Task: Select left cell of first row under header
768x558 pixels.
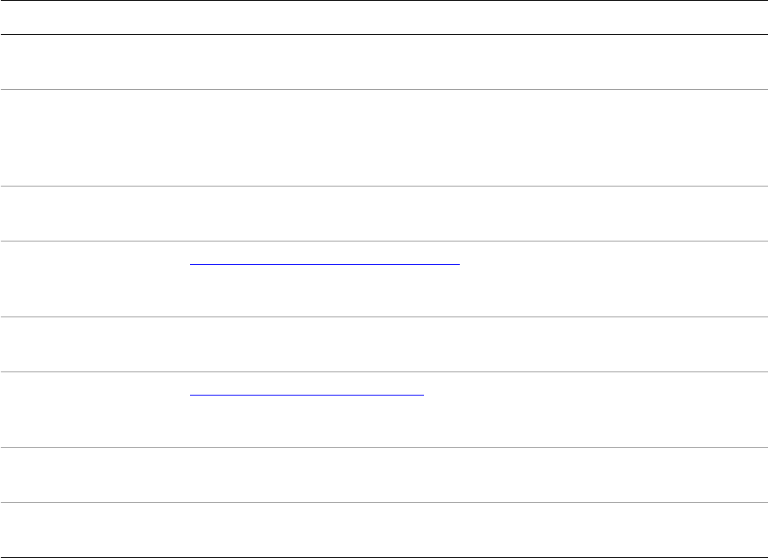Action: pos(92,62)
